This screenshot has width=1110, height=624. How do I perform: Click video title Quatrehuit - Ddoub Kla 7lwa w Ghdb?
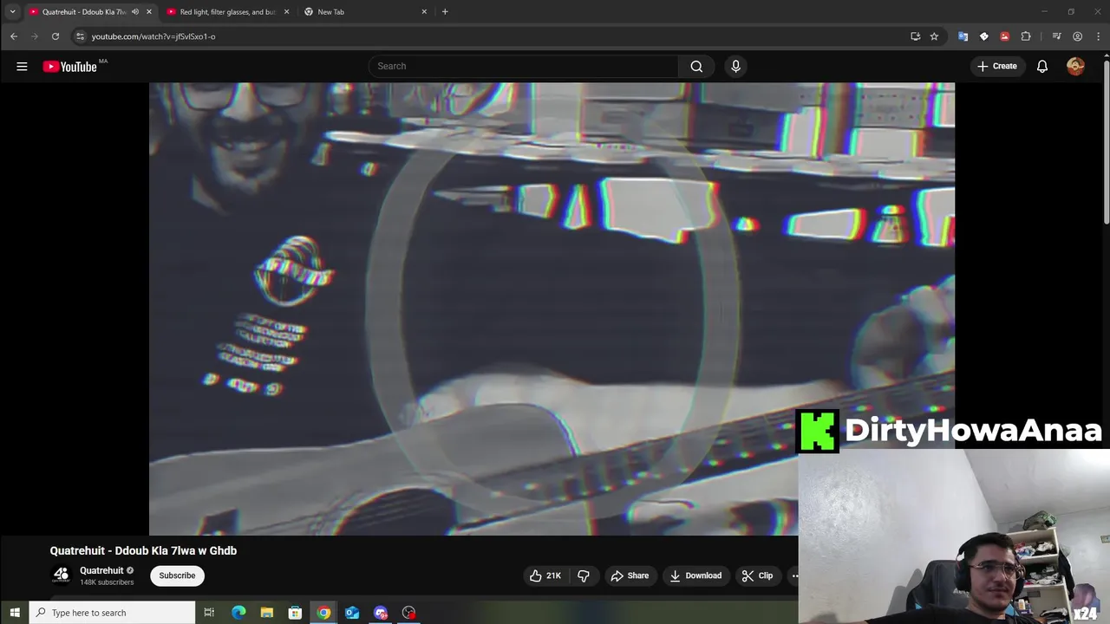pyautogui.click(x=143, y=550)
